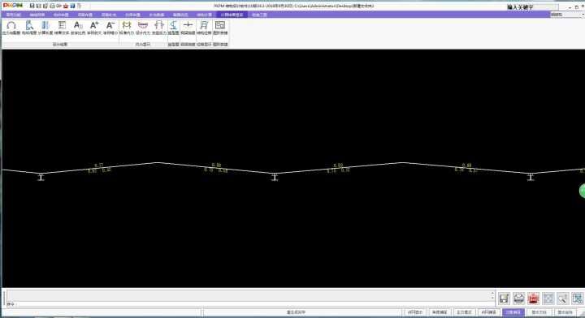Open the first purple ribbon tab

click(x=13, y=15)
